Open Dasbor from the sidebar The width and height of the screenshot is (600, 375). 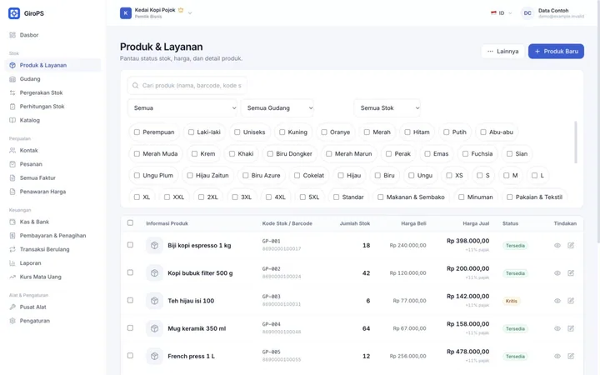[x=29, y=35]
